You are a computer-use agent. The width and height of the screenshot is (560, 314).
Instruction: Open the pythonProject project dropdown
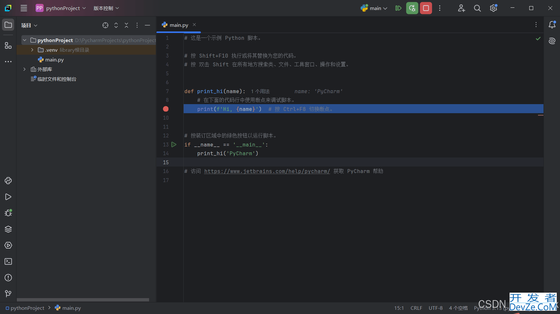[61, 8]
